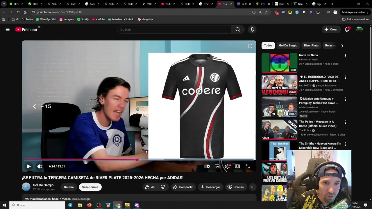The width and height of the screenshot is (372, 209).
Task: Open player settings gear
Action: click(227, 166)
